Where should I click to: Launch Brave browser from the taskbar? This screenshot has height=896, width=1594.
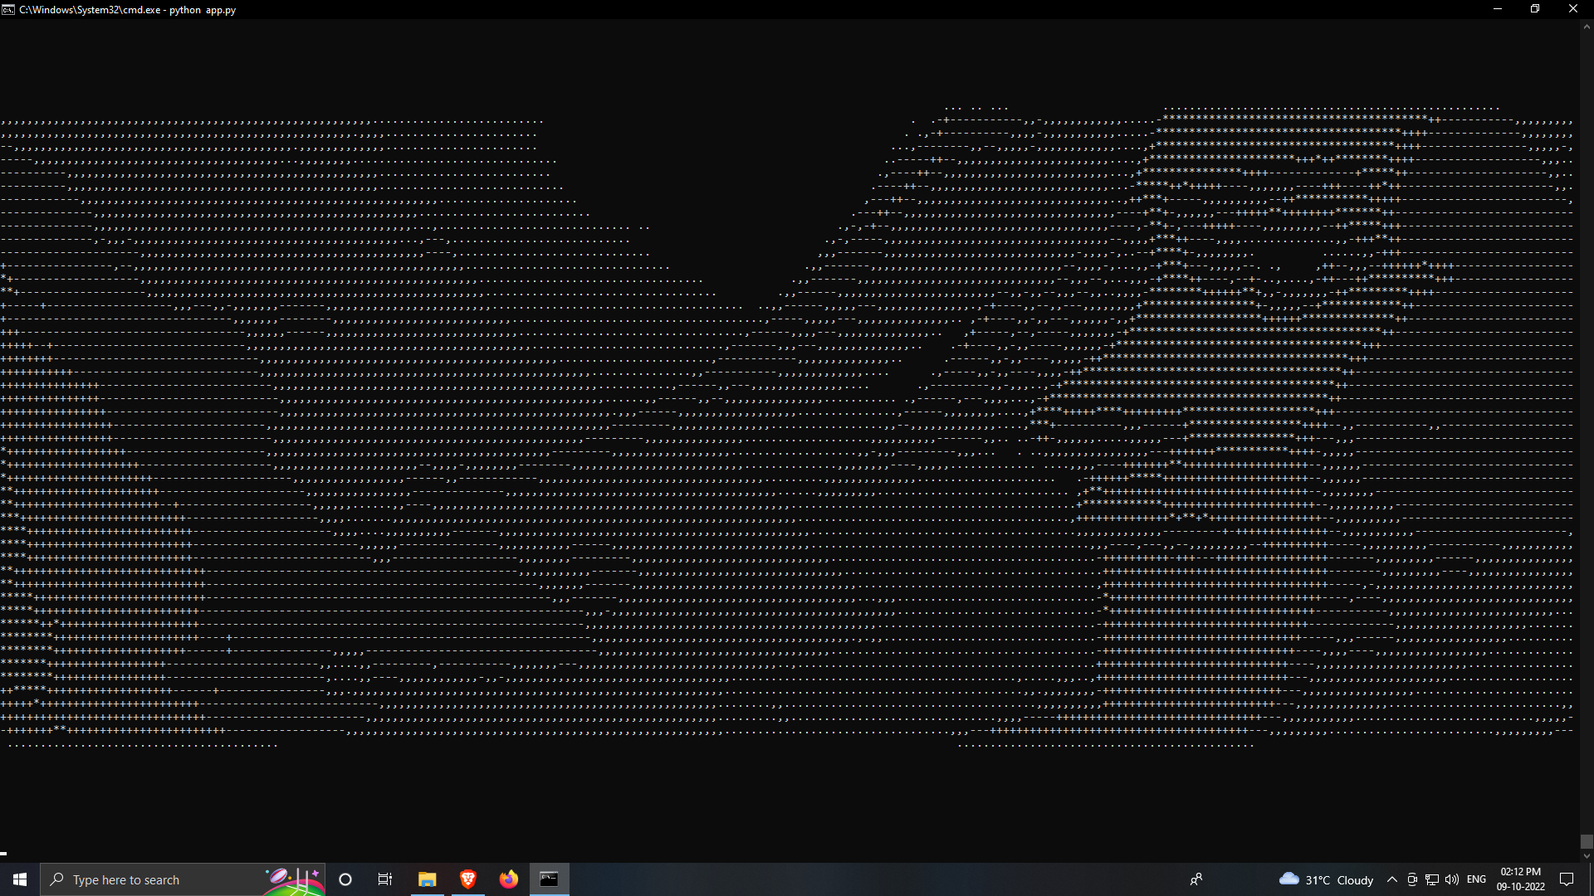[467, 879]
